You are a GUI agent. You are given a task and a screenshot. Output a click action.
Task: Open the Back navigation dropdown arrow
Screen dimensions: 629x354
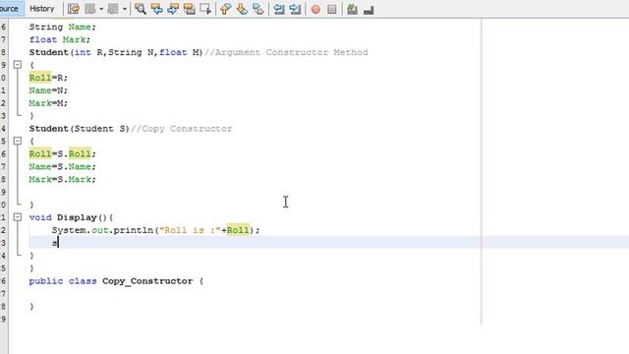[101, 9]
